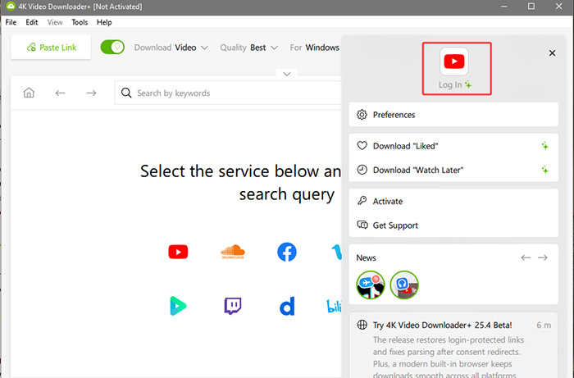Toggle the green smart mode switch

coord(112,48)
